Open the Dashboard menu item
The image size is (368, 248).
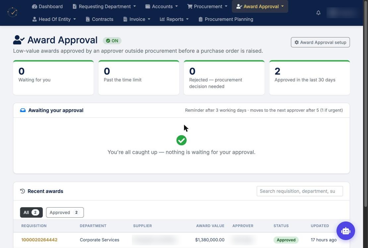pos(47,6)
